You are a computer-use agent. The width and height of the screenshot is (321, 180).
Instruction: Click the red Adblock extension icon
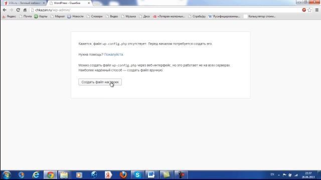click(x=304, y=10)
